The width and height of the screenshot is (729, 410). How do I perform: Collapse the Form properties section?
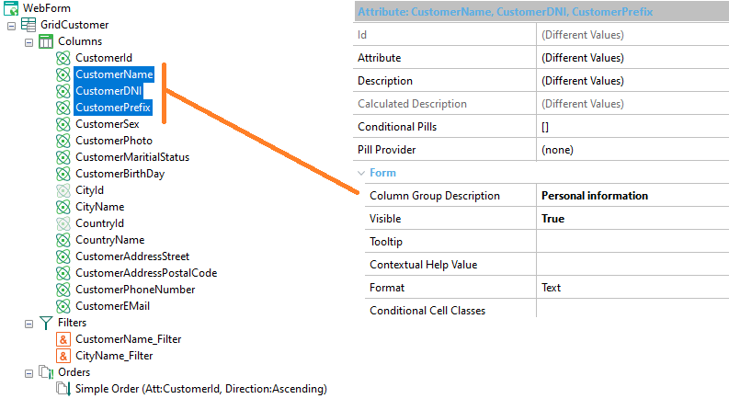coord(361,173)
